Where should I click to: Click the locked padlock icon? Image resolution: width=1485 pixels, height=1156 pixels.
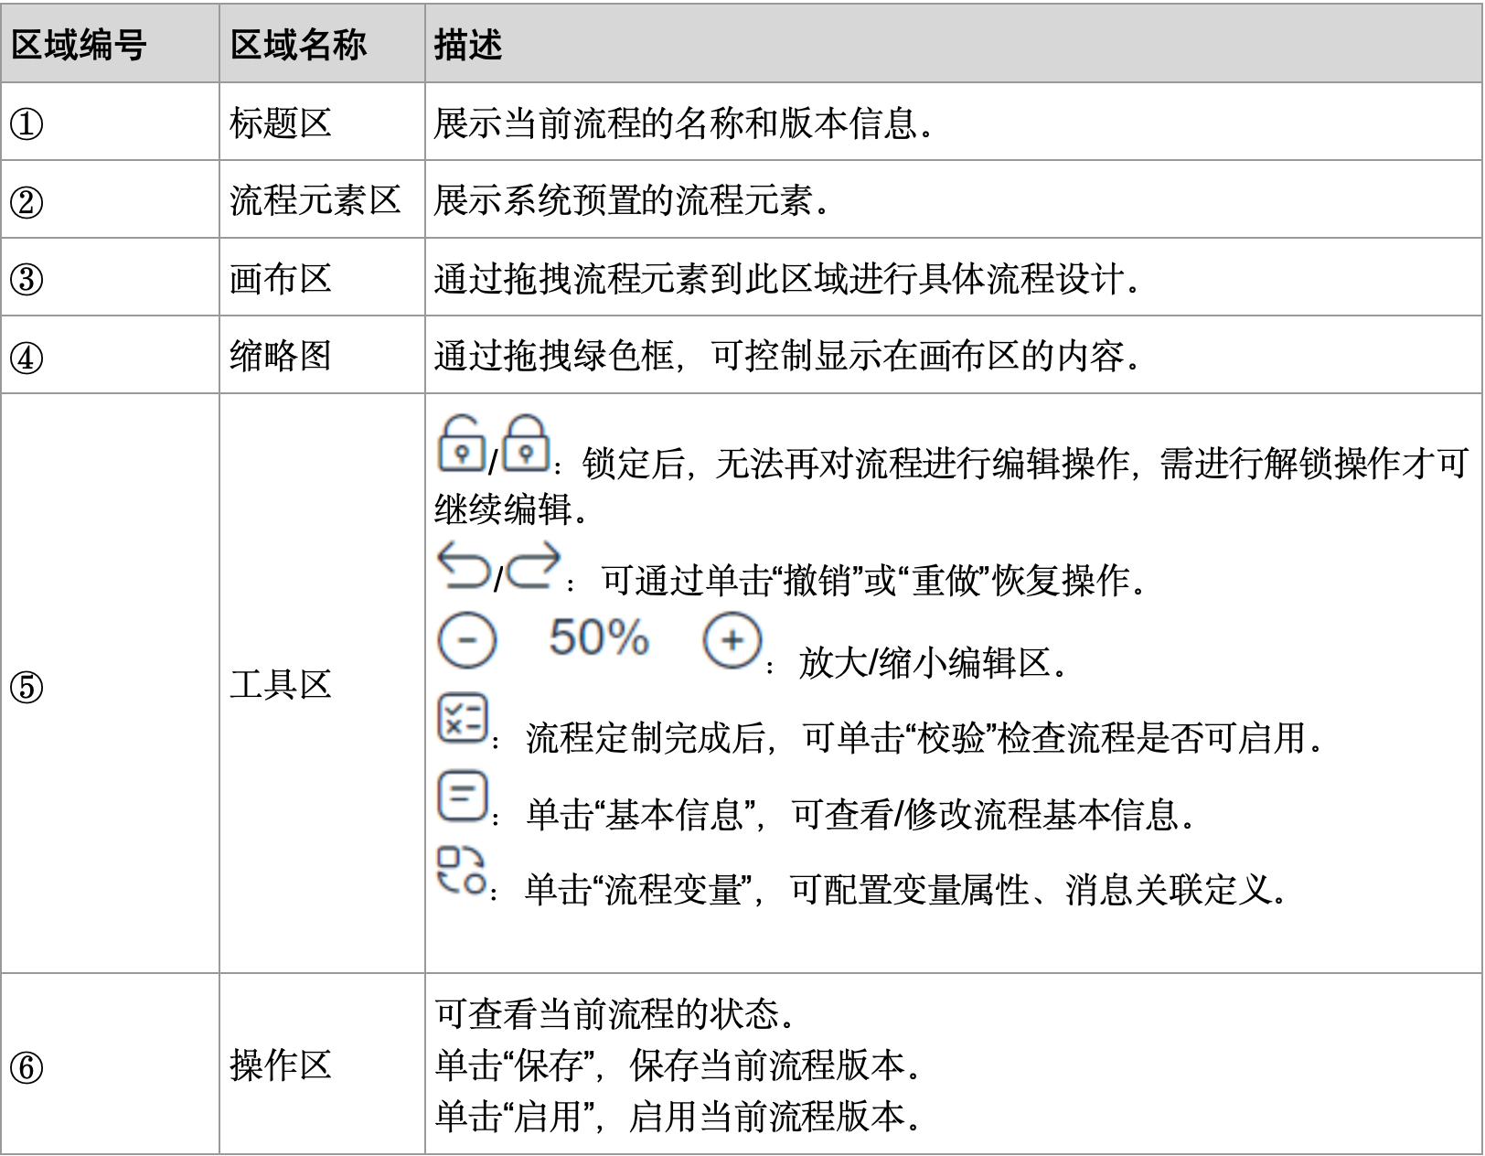tap(526, 444)
